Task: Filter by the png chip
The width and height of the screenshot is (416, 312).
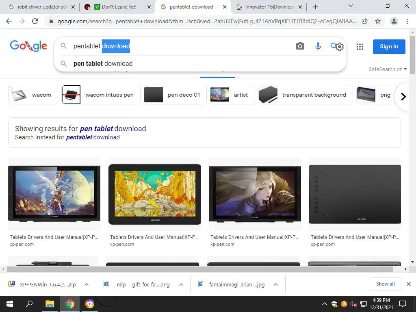Action: pyautogui.click(x=376, y=95)
